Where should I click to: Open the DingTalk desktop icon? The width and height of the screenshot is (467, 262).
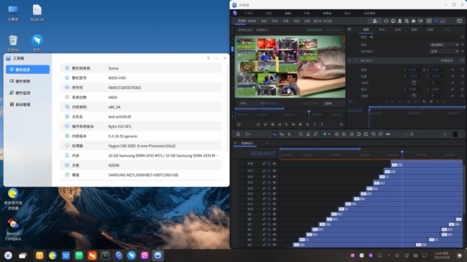coord(37,42)
